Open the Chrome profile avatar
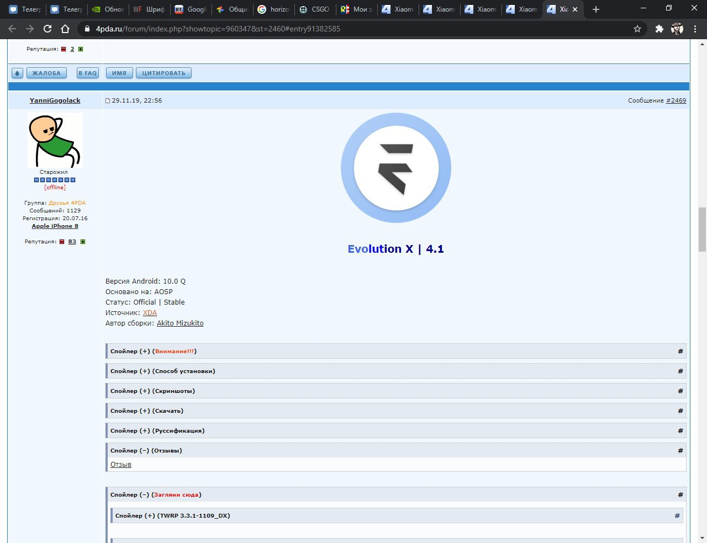707x543 pixels. (x=677, y=29)
